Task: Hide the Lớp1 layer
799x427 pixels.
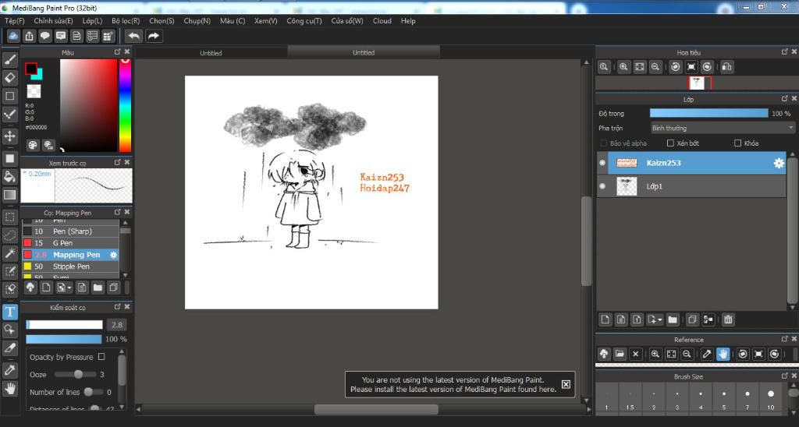Action: click(602, 186)
